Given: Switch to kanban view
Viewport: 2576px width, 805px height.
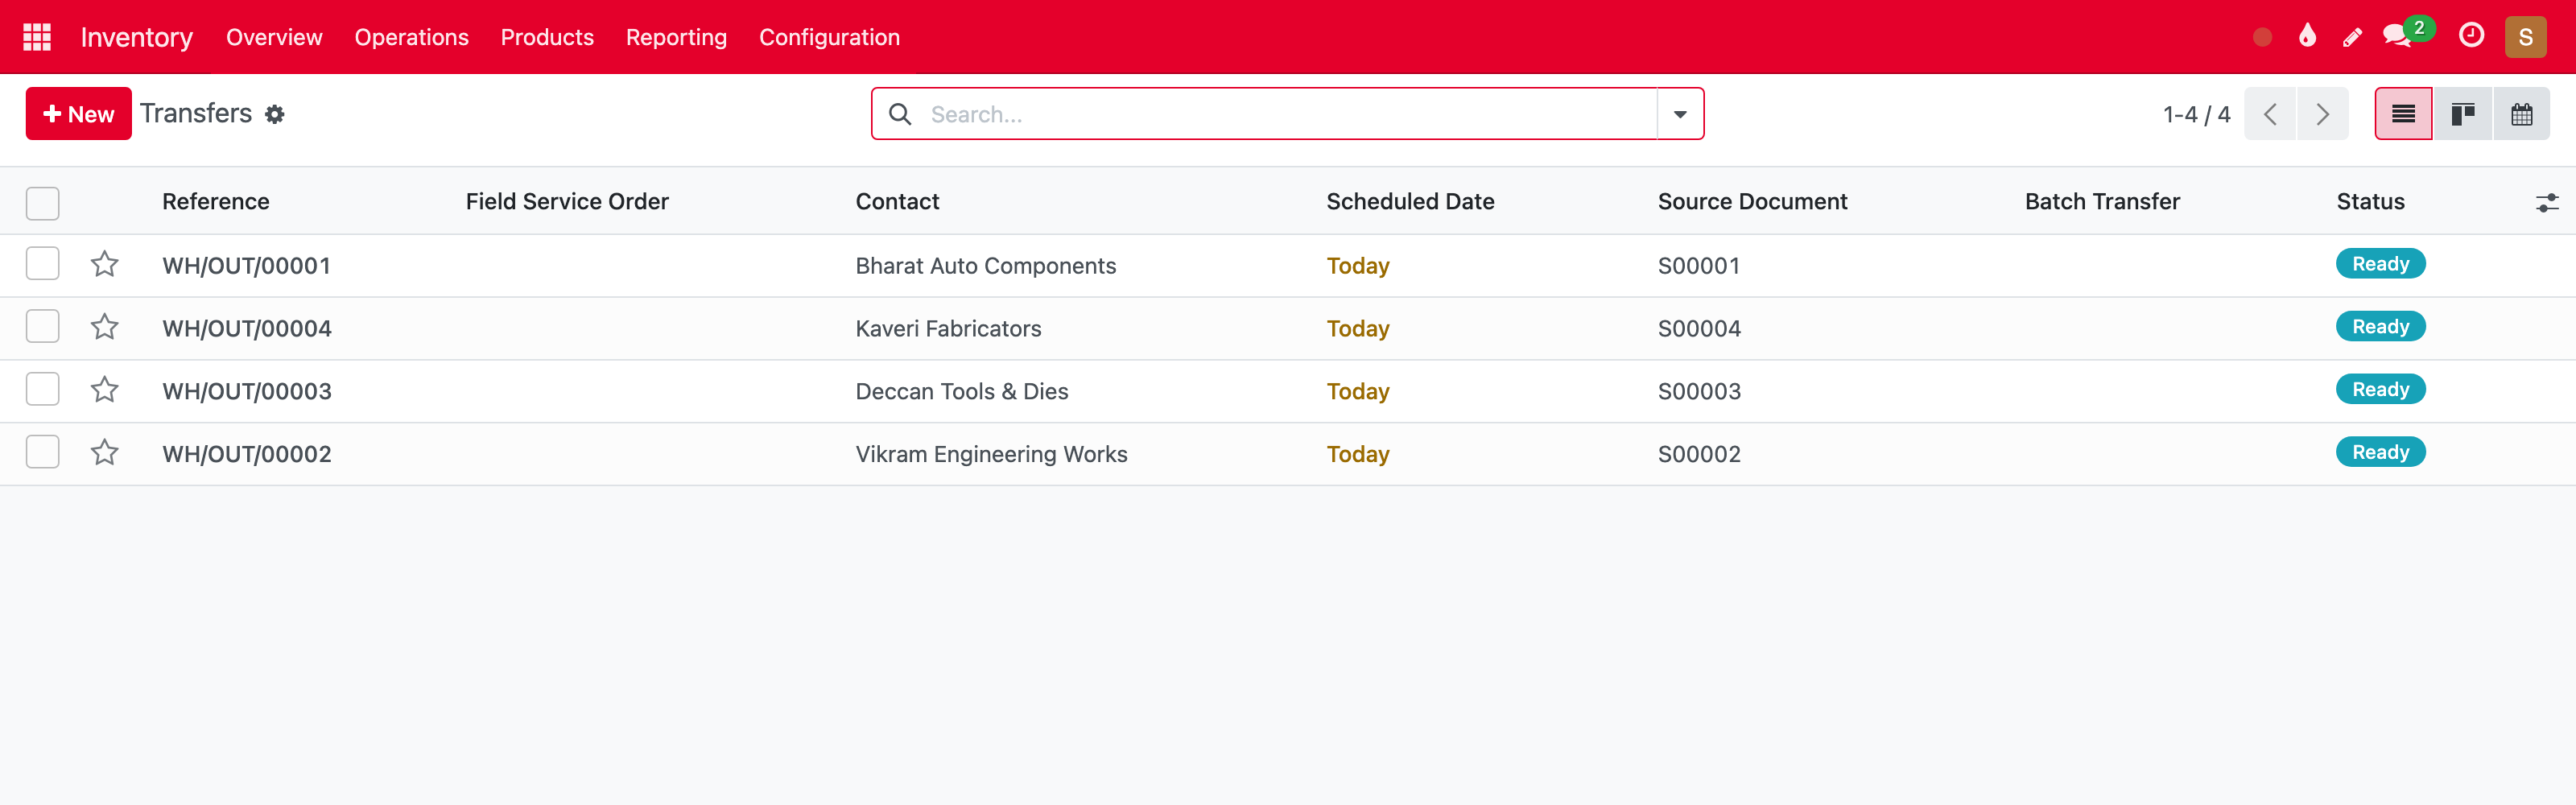Looking at the screenshot, I should (x=2462, y=114).
